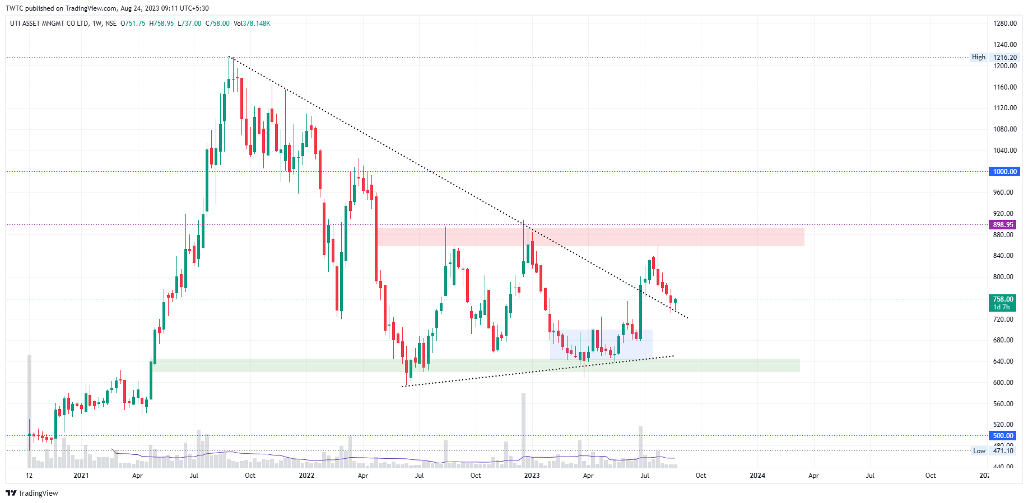Select the red resistance zone rectangle
This screenshot has height=503, width=1028.
tap(590, 237)
